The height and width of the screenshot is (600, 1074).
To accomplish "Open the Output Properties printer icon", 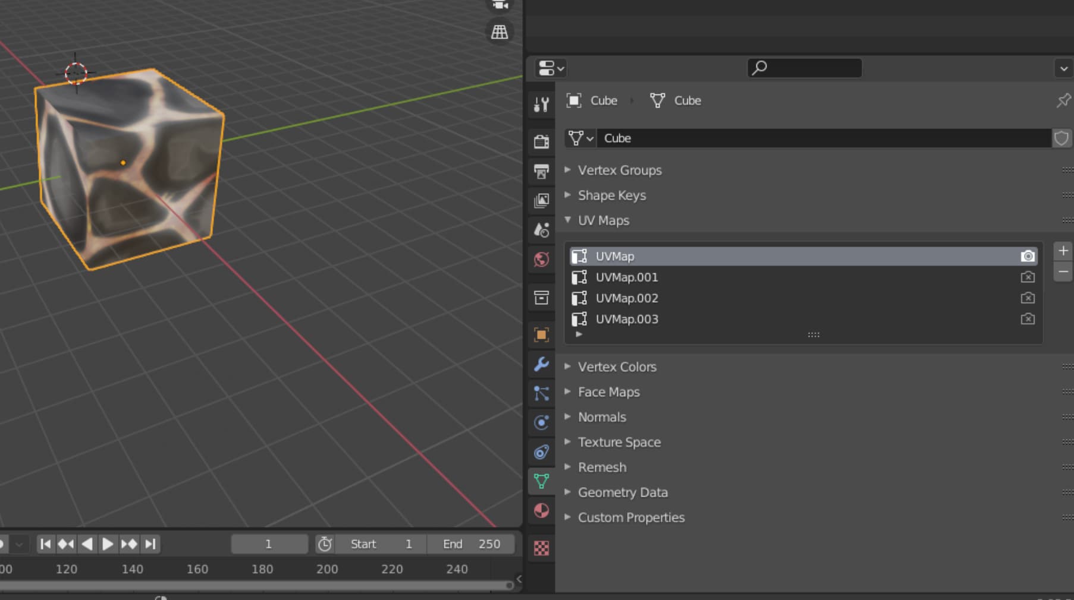I will [541, 172].
